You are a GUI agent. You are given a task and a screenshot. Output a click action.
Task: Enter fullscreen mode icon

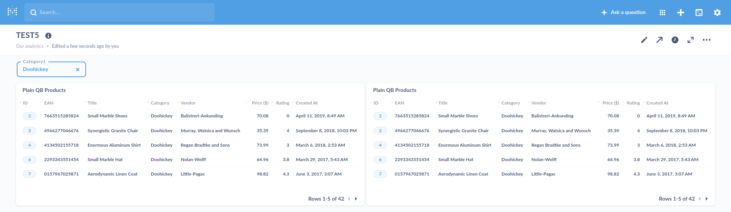(691, 40)
